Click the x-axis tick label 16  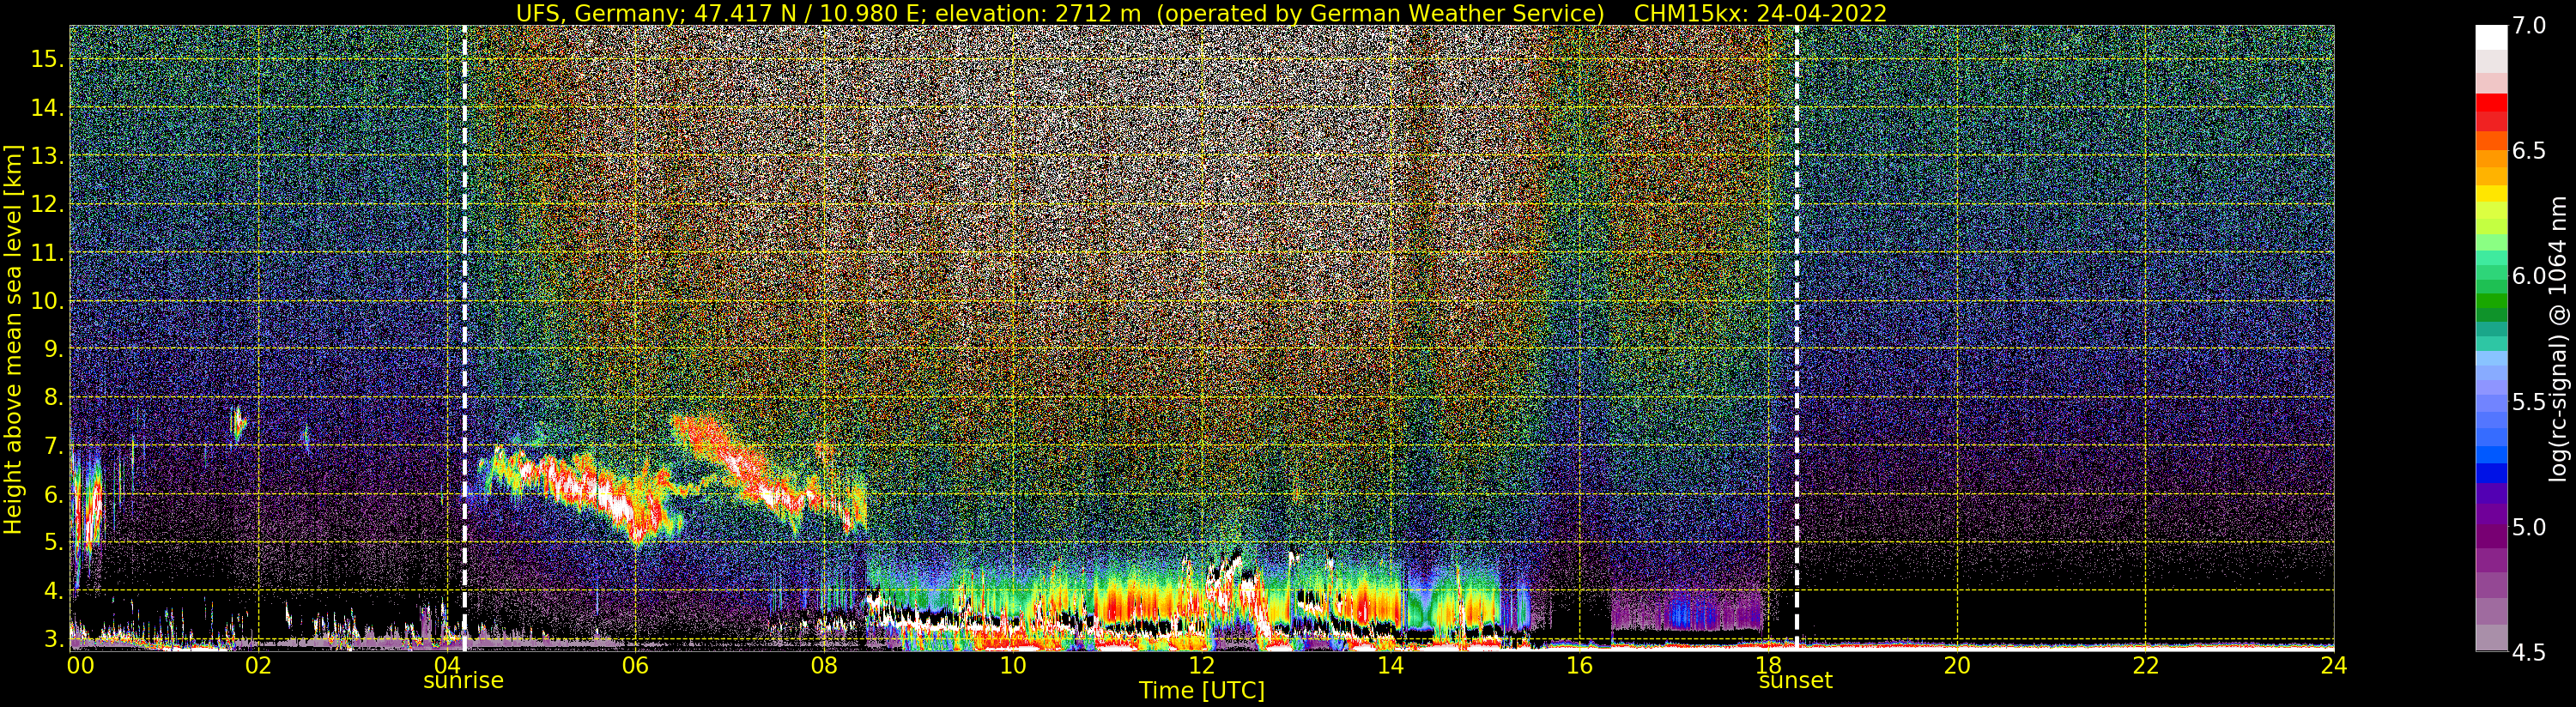coord(1579,665)
